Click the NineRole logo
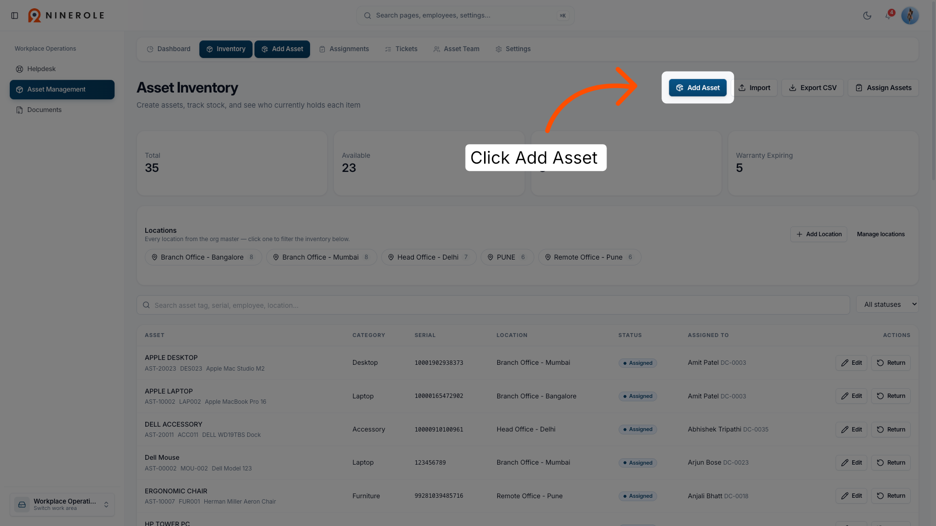Image resolution: width=936 pixels, height=526 pixels. 66,16
